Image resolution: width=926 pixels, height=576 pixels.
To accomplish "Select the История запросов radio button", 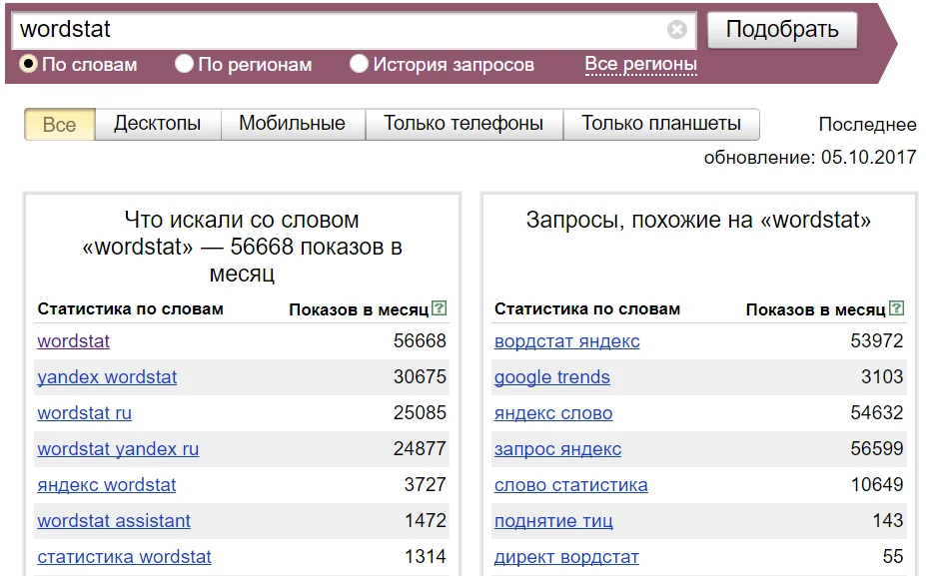I will [x=359, y=64].
